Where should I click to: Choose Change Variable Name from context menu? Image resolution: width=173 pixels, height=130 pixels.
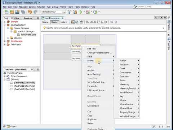coord(98,53)
